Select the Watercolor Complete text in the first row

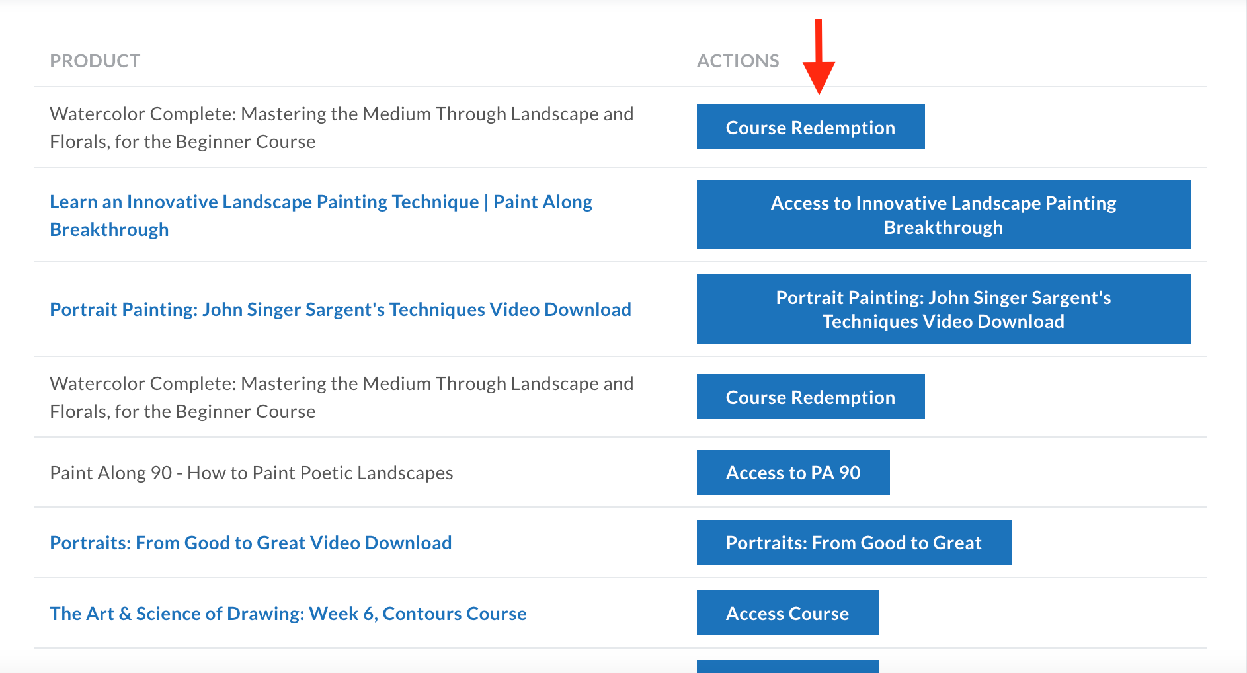pyautogui.click(x=341, y=128)
